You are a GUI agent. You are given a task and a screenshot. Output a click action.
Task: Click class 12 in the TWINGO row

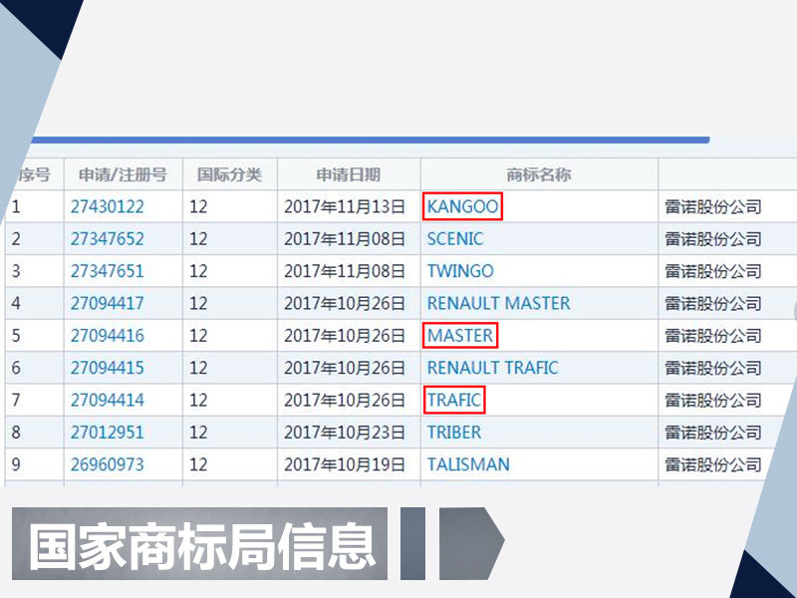(x=198, y=271)
